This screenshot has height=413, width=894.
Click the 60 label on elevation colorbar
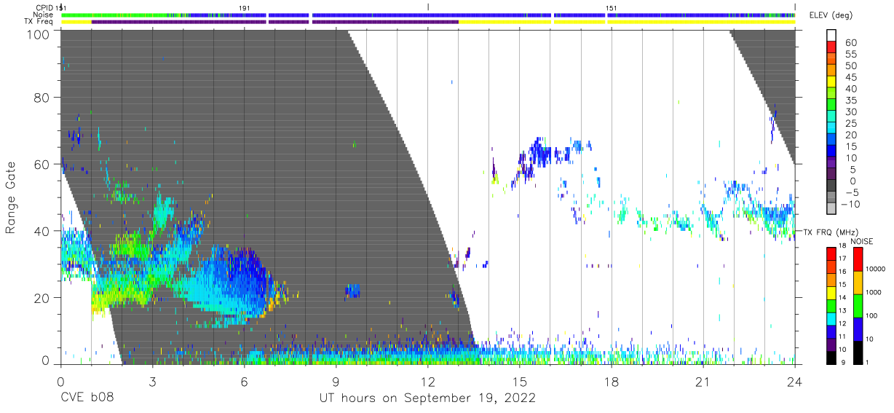[850, 43]
